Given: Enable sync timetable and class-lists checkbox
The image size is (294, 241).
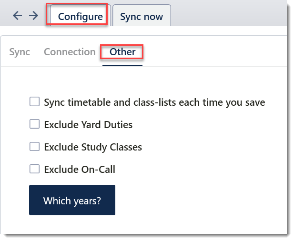Looking at the screenshot, I should pyautogui.click(x=34, y=102).
